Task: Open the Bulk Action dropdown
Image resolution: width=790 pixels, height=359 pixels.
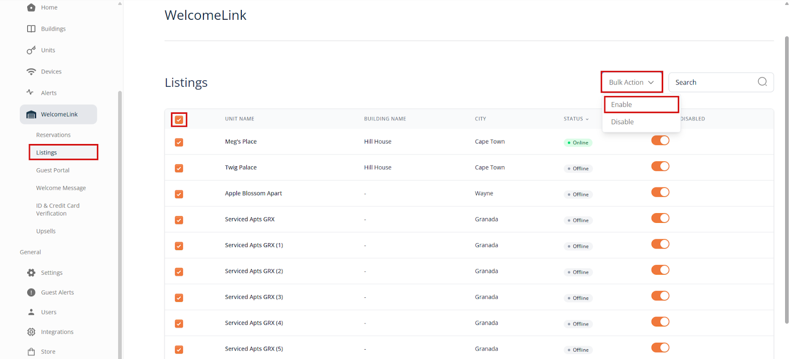Action: tap(631, 82)
